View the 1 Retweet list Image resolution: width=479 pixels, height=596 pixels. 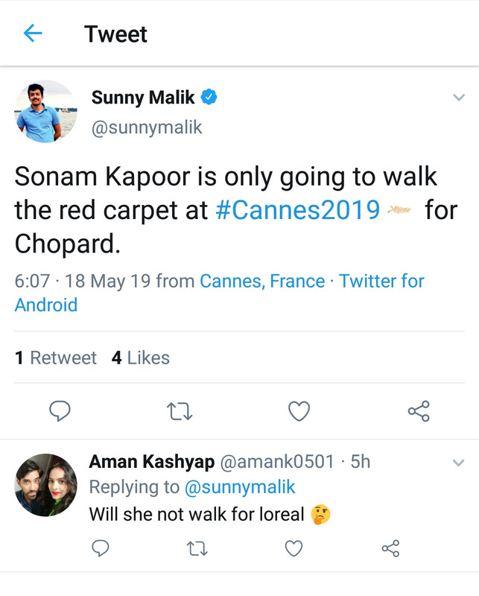click(56, 358)
